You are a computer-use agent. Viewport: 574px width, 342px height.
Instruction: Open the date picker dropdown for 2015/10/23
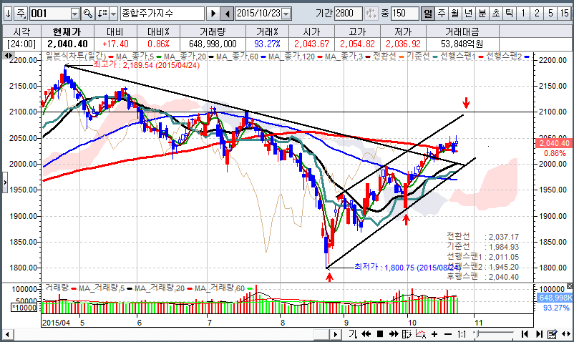point(286,14)
